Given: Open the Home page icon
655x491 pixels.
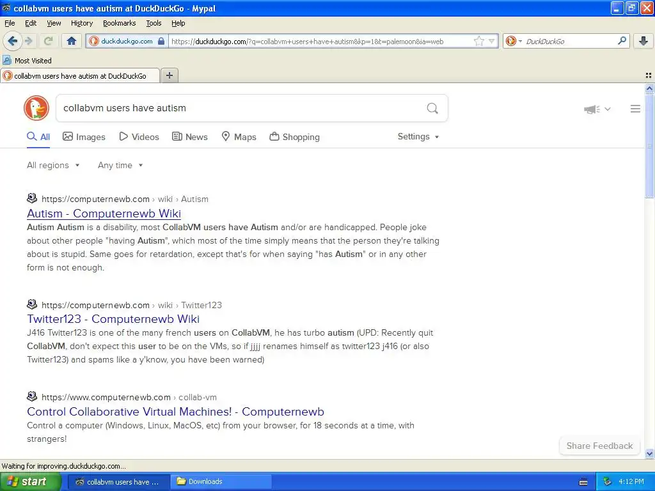Looking at the screenshot, I should 72,41.
